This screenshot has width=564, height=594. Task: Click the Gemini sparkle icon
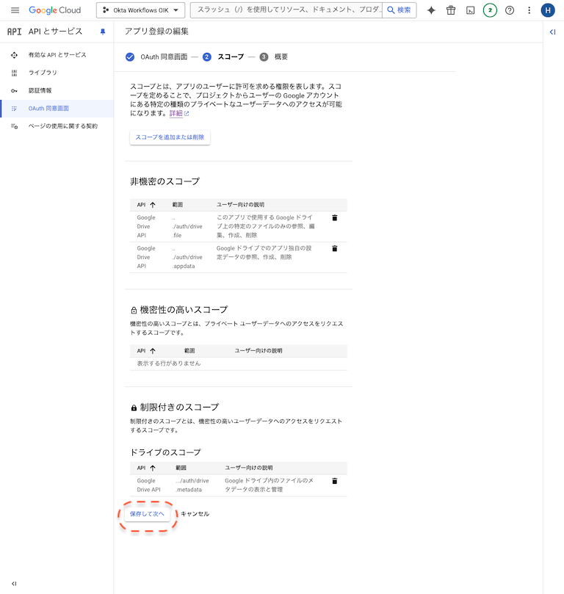click(431, 10)
